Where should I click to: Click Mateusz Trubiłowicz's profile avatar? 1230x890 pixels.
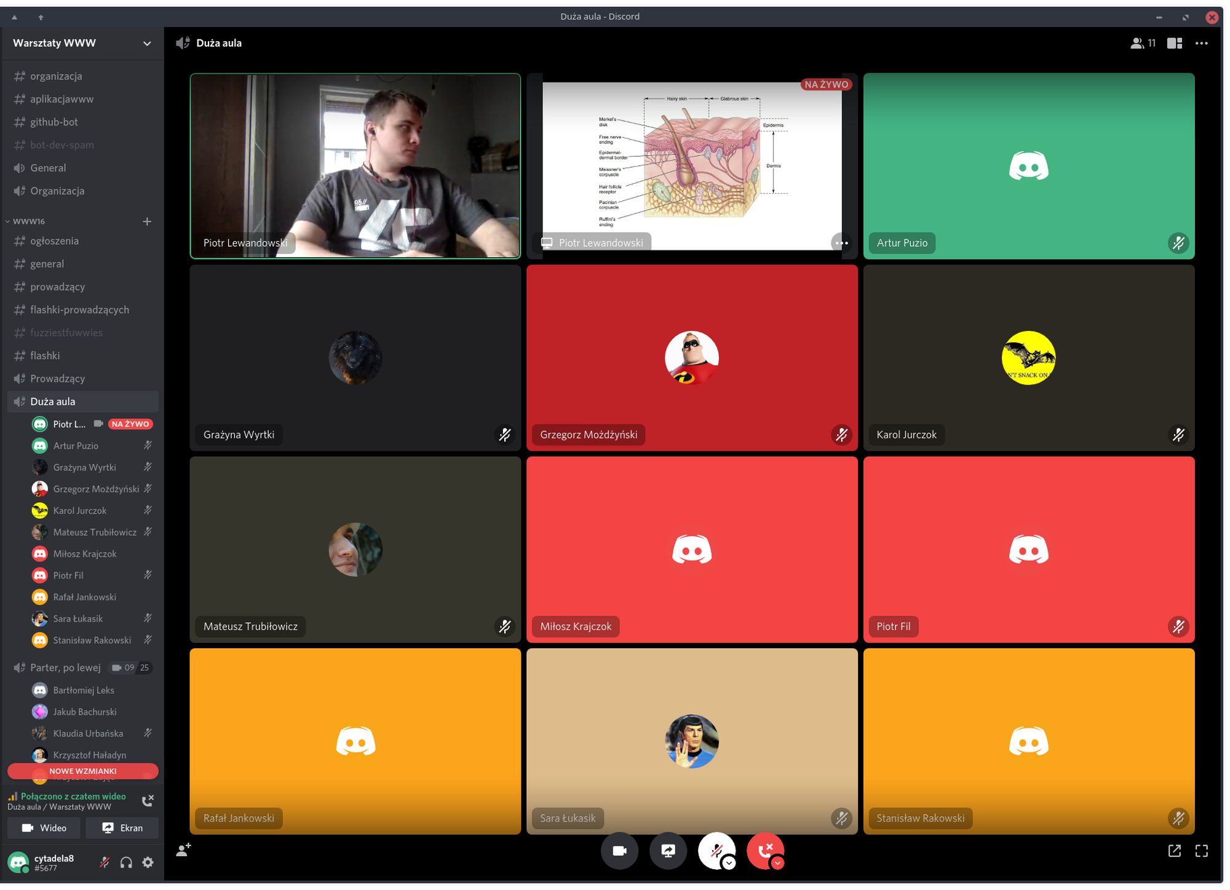[x=355, y=550]
